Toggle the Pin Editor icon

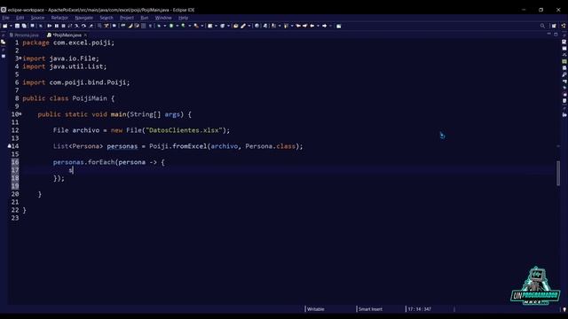[x=338, y=26]
